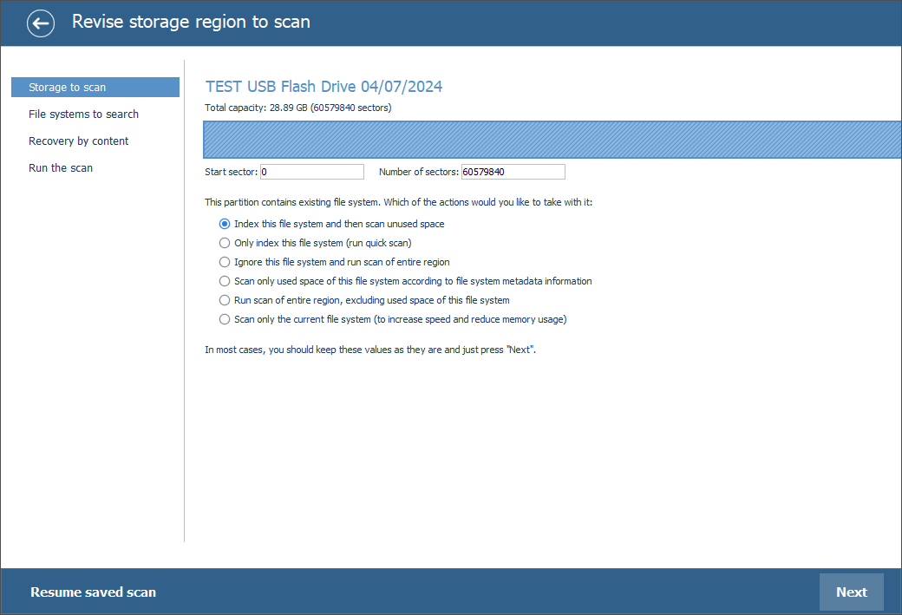
Task: Choose 'Scan only the current file system' option
Action: (x=225, y=319)
